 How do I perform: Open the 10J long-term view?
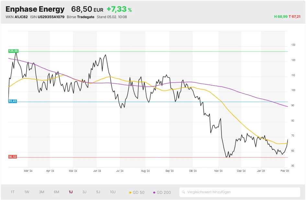(x=113, y=192)
